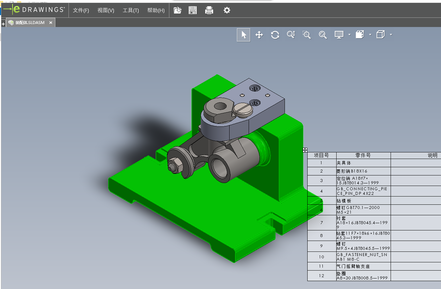
Task: Click the display style monitor icon
Action: point(339,35)
